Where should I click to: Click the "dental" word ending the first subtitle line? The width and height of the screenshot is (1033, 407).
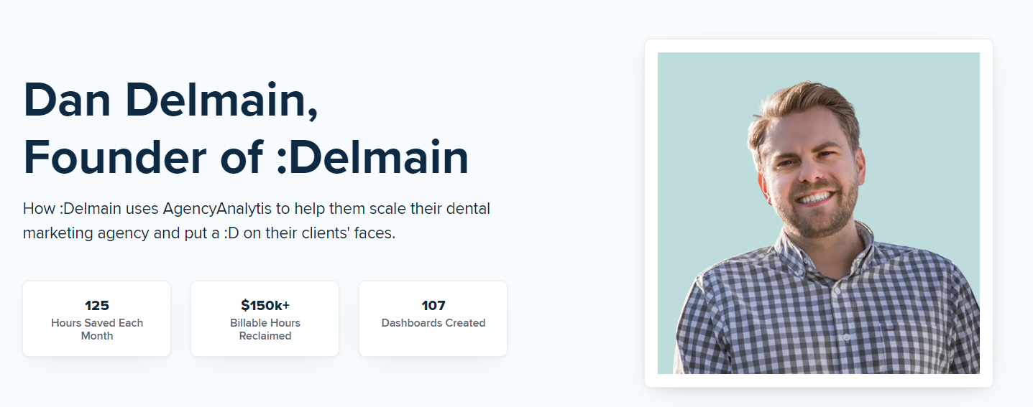pos(468,209)
